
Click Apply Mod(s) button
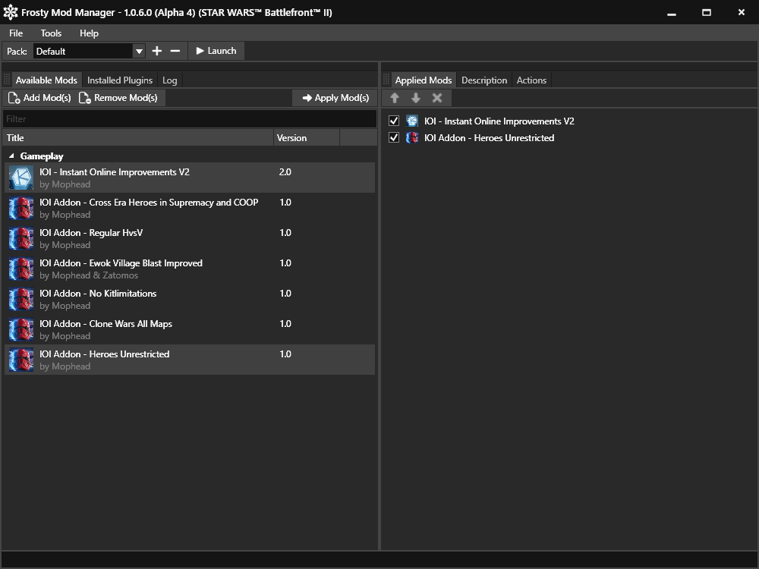point(335,98)
